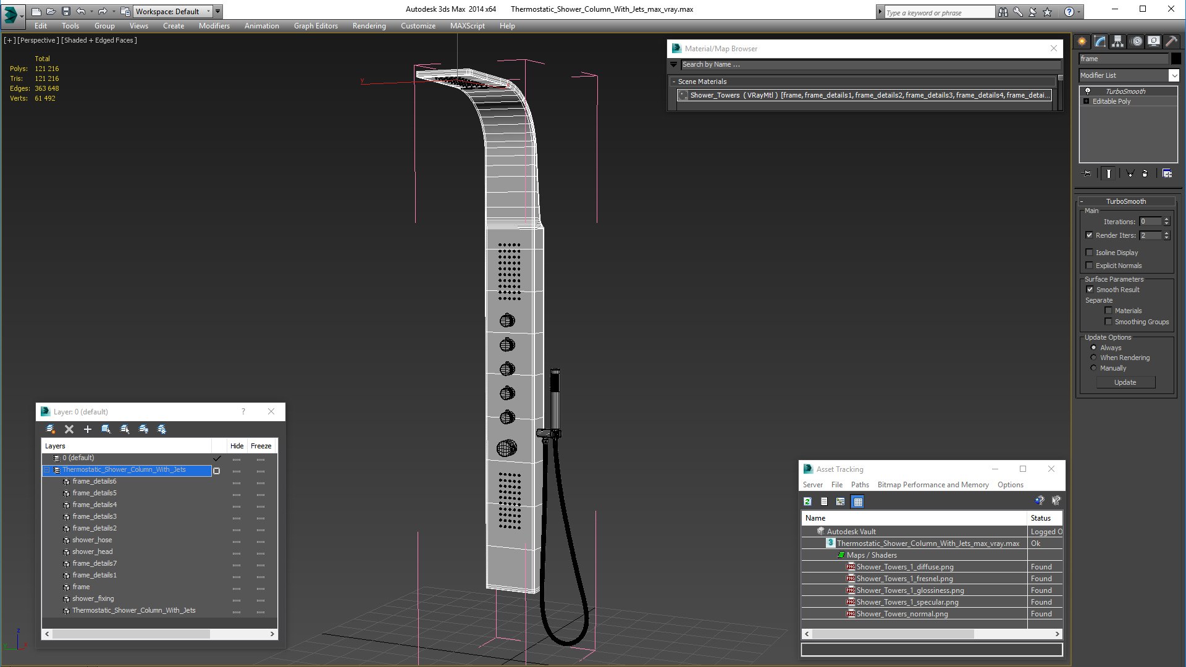Click Table View icon in Asset Tracking
This screenshot has width=1186, height=667.
click(857, 501)
